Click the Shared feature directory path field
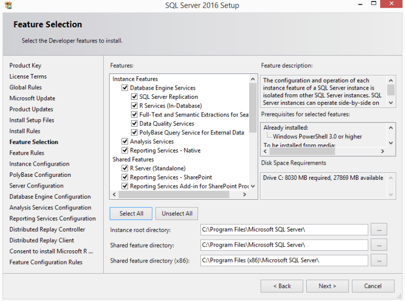The height and width of the screenshot is (301, 405). tap(284, 245)
